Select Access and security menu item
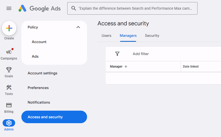The width and height of the screenshot is (221, 137). tap(54, 117)
